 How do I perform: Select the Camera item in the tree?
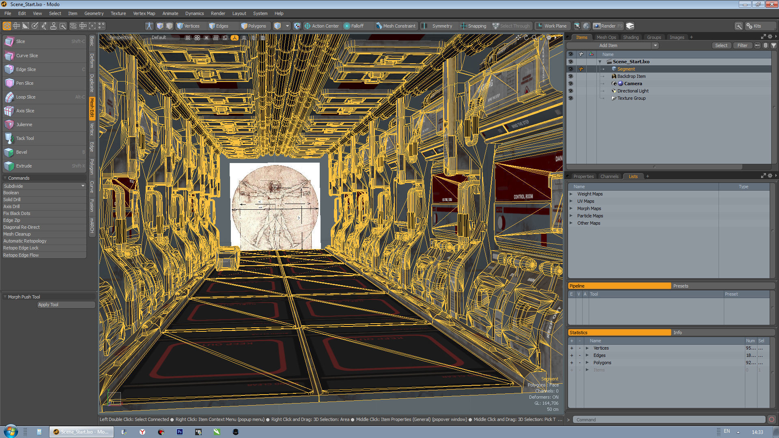point(633,84)
